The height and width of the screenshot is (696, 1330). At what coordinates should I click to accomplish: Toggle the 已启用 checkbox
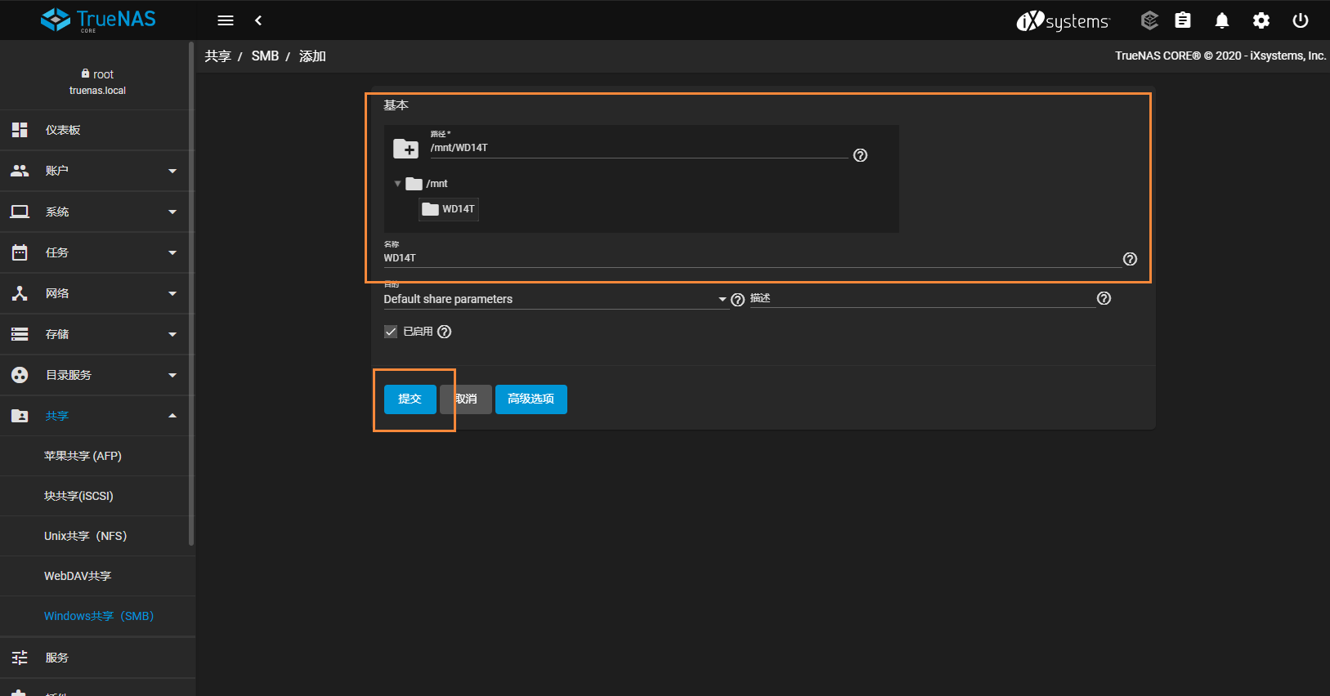click(x=391, y=332)
